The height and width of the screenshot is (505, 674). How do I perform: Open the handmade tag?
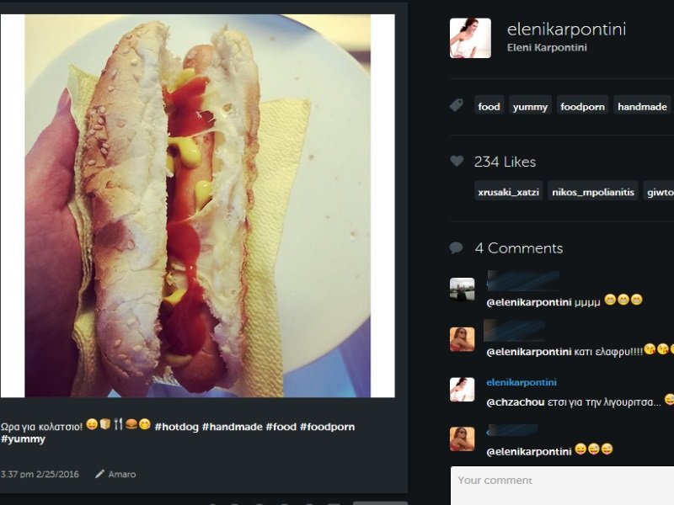(642, 107)
